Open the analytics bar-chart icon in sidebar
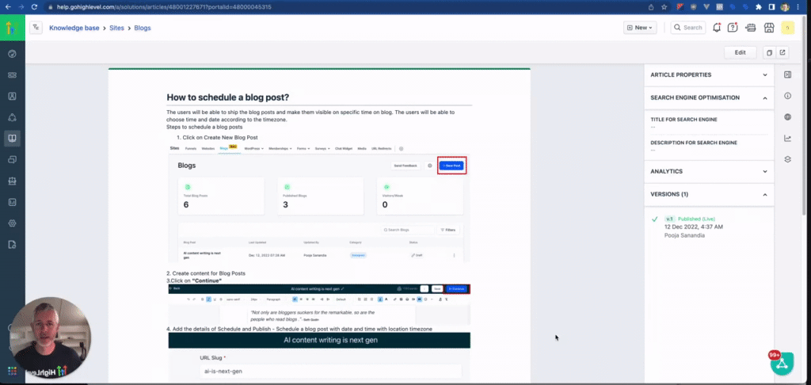Viewport: 811px width, 385px height. [x=13, y=202]
